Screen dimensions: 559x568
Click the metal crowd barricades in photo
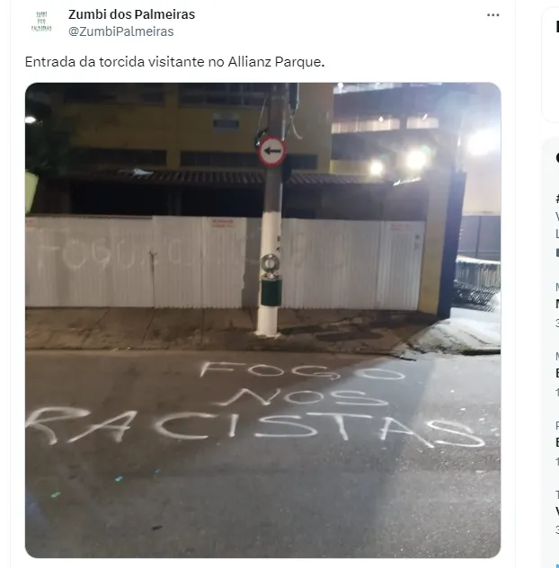click(476, 282)
